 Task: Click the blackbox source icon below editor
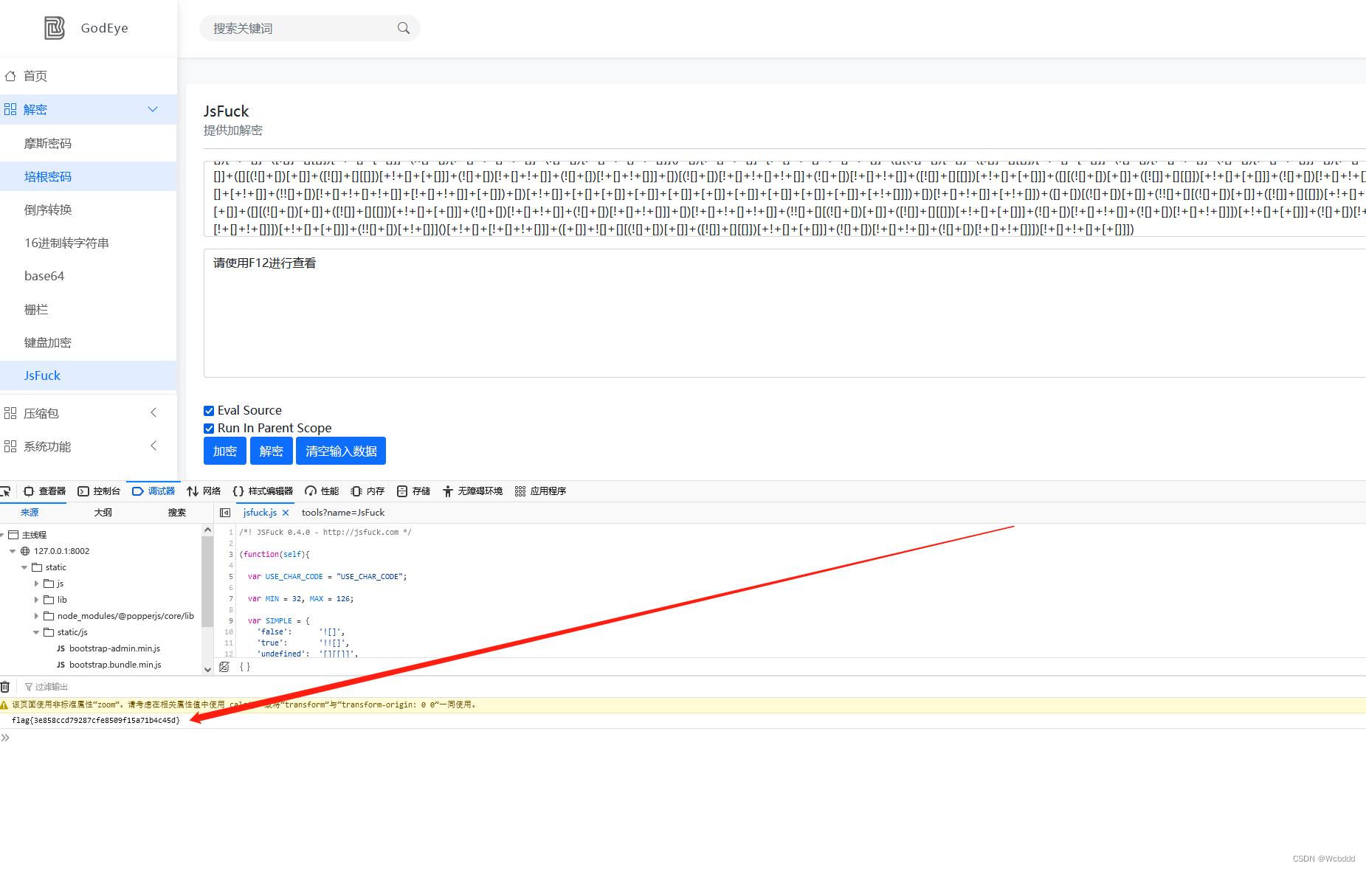224,667
